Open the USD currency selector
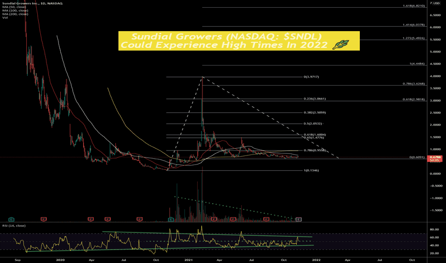Viewport: 446px width, 263px height. tap(436, 3)
